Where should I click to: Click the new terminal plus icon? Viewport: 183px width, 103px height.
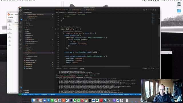[x=148, y=68]
